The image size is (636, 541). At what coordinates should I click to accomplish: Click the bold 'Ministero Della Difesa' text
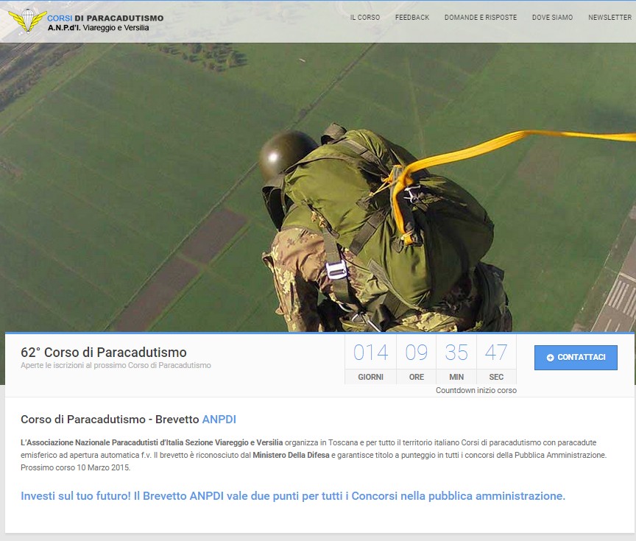point(291,455)
